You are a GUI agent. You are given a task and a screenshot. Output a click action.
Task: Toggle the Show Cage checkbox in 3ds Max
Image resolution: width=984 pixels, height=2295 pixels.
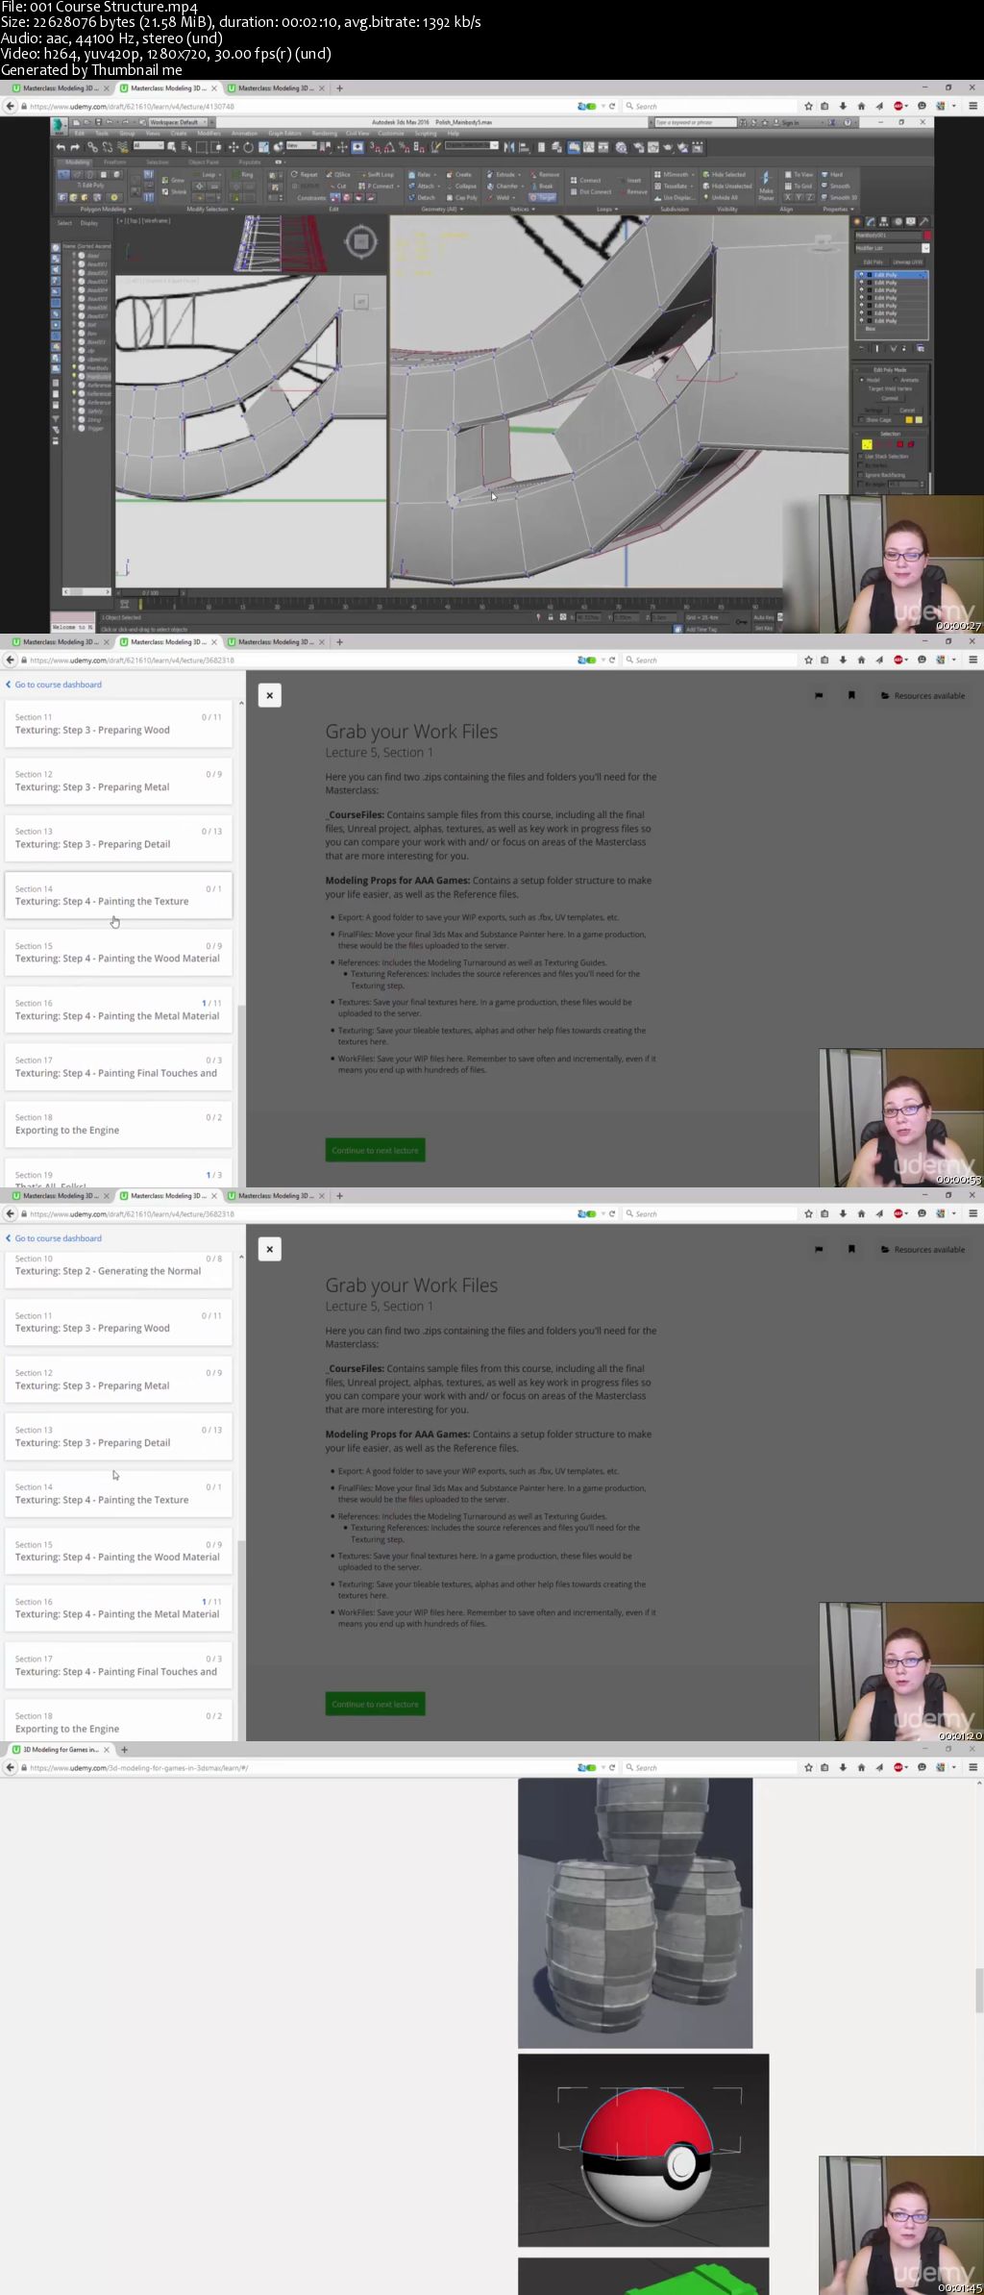click(861, 420)
